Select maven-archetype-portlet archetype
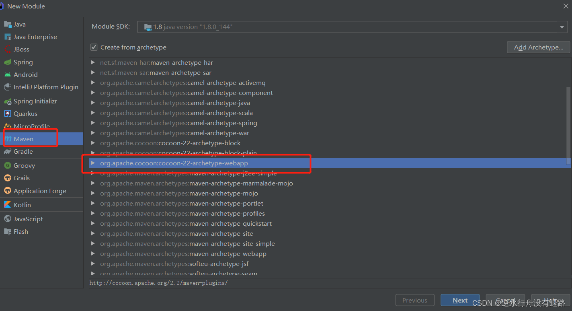572x311 pixels. (330, 203)
